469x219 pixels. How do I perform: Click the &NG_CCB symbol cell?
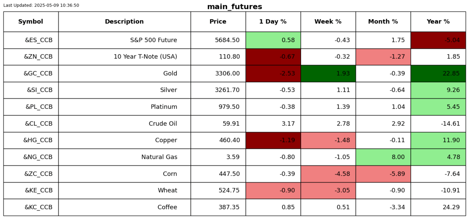pyautogui.click(x=38, y=157)
